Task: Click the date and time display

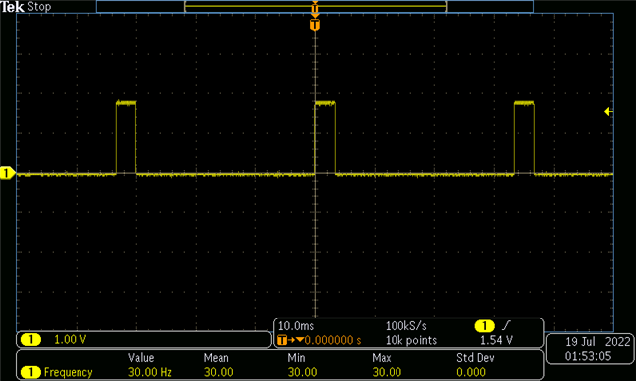Action: pyautogui.click(x=589, y=349)
